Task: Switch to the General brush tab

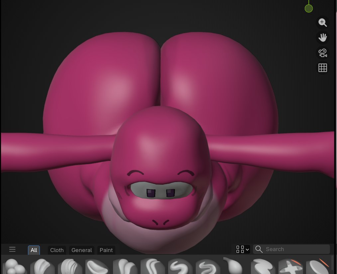Action: (x=81, y=250)
